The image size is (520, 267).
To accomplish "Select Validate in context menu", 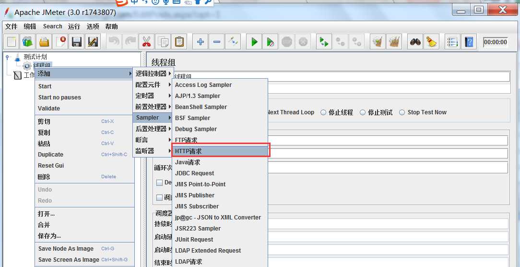I will click(84, 108).
